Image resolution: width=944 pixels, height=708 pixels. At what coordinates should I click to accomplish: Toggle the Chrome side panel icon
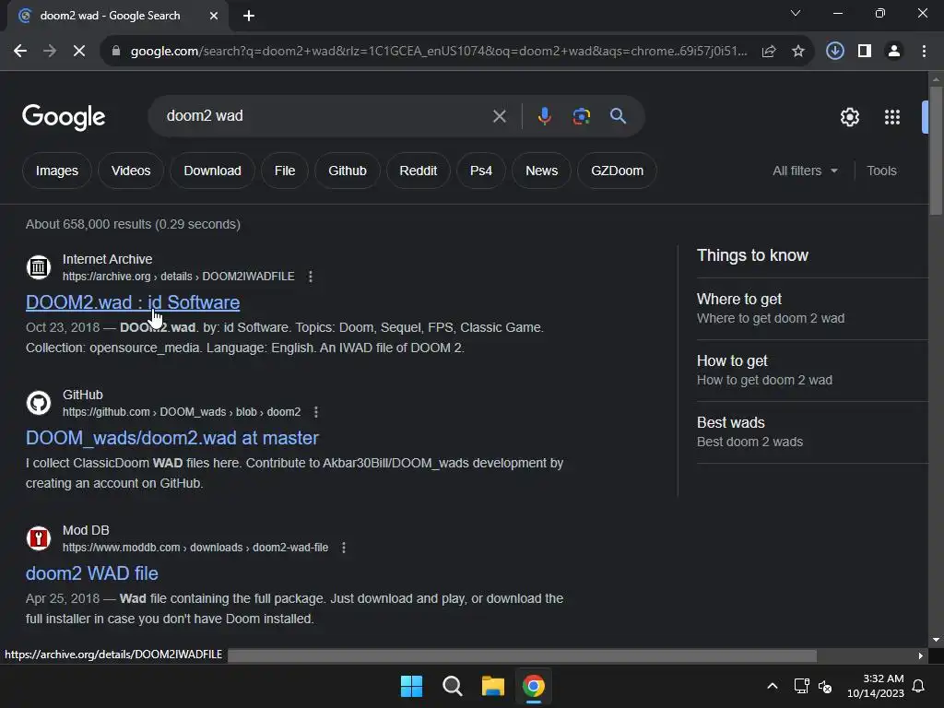(x=865, y=52)
